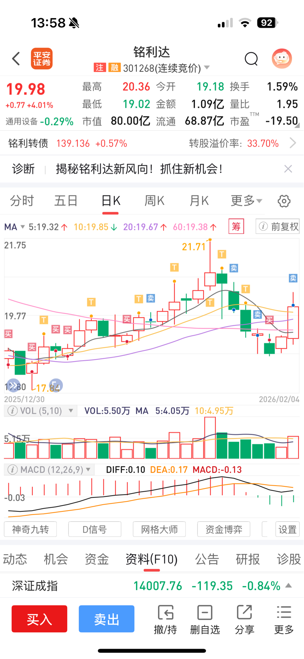This screenshot has height=659, width=304.
Task: Tap the 深证成指 index name
Action: tap(35, 586)
